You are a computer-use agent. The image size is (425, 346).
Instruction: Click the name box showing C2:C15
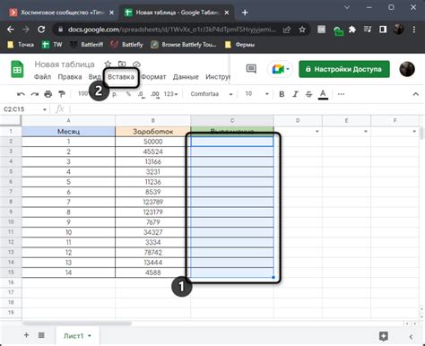(25, 109)
